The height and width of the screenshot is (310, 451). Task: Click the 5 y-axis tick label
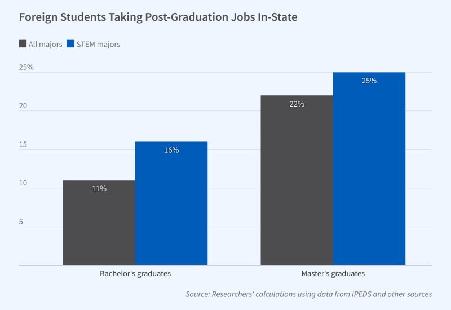tap(22, 222)
